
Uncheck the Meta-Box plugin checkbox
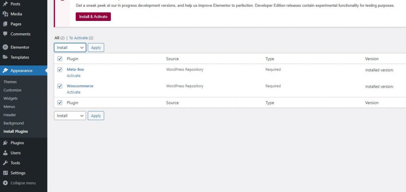point(60,70)
